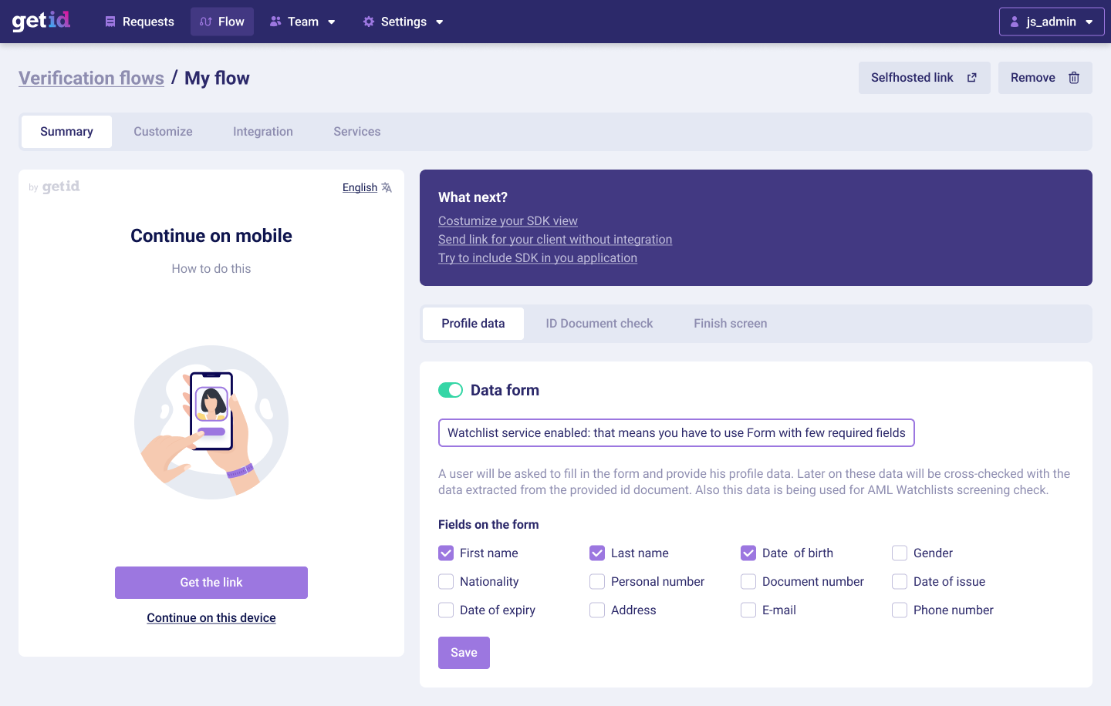Uncheck the Date of birth checkbox
This screenshot has height=706, width=1111.
click(x=748, y=553)
